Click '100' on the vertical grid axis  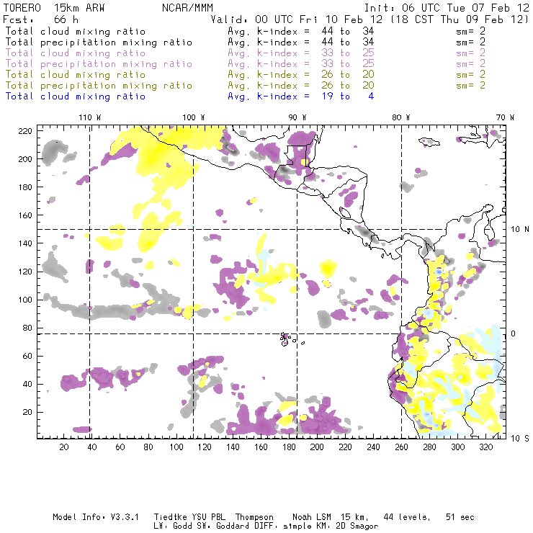coord(25,300)
